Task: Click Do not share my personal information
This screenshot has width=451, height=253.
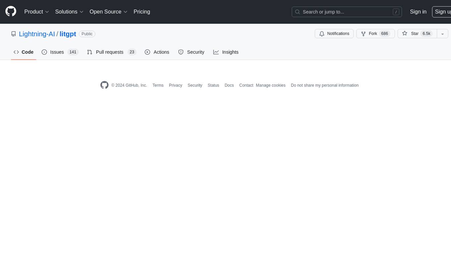Action: pos(325,85)
